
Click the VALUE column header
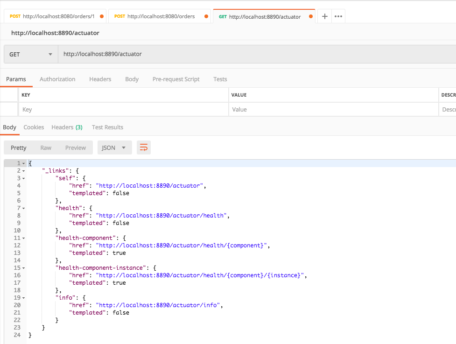tap(239, 95)
